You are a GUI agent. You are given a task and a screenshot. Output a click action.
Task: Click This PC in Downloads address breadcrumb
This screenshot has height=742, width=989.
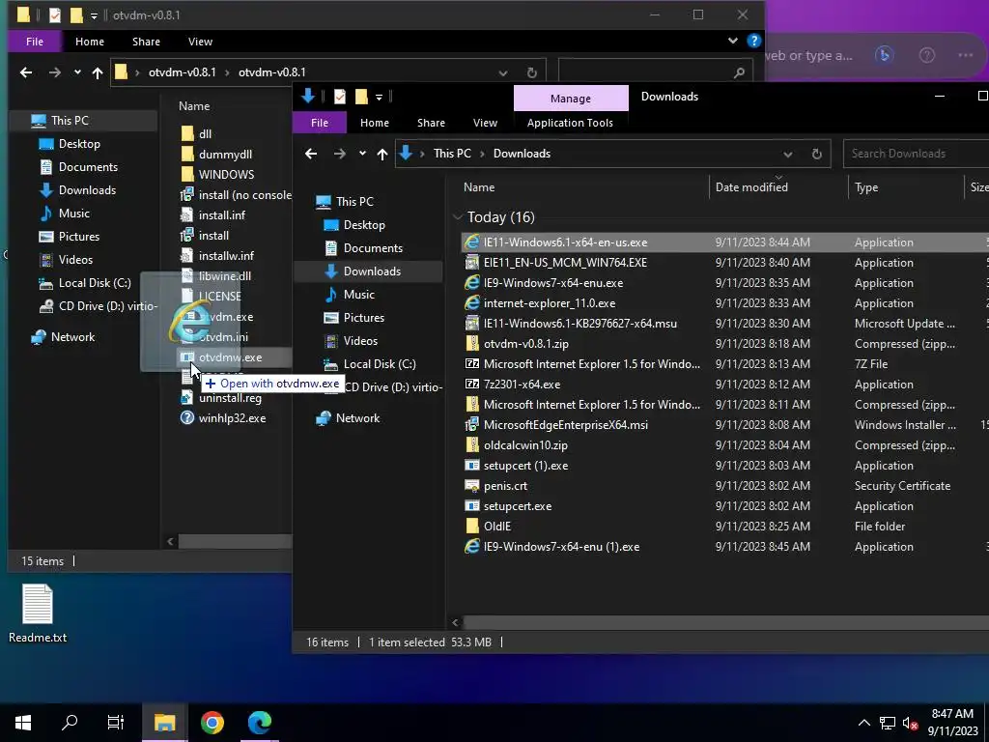[452, 154]
